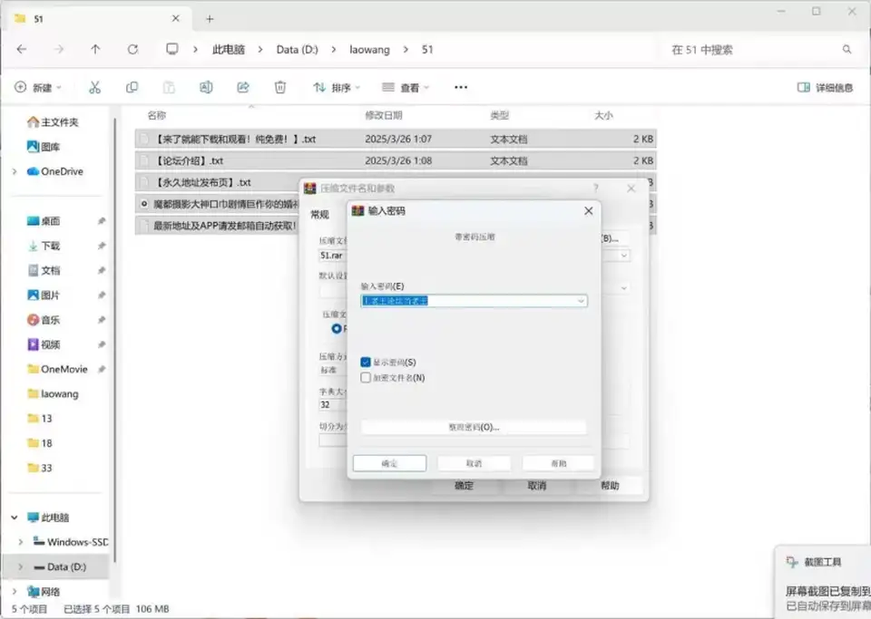871x619 pixels.
Task: Open 文档 documents in sidebar
Action: point(44,270)
